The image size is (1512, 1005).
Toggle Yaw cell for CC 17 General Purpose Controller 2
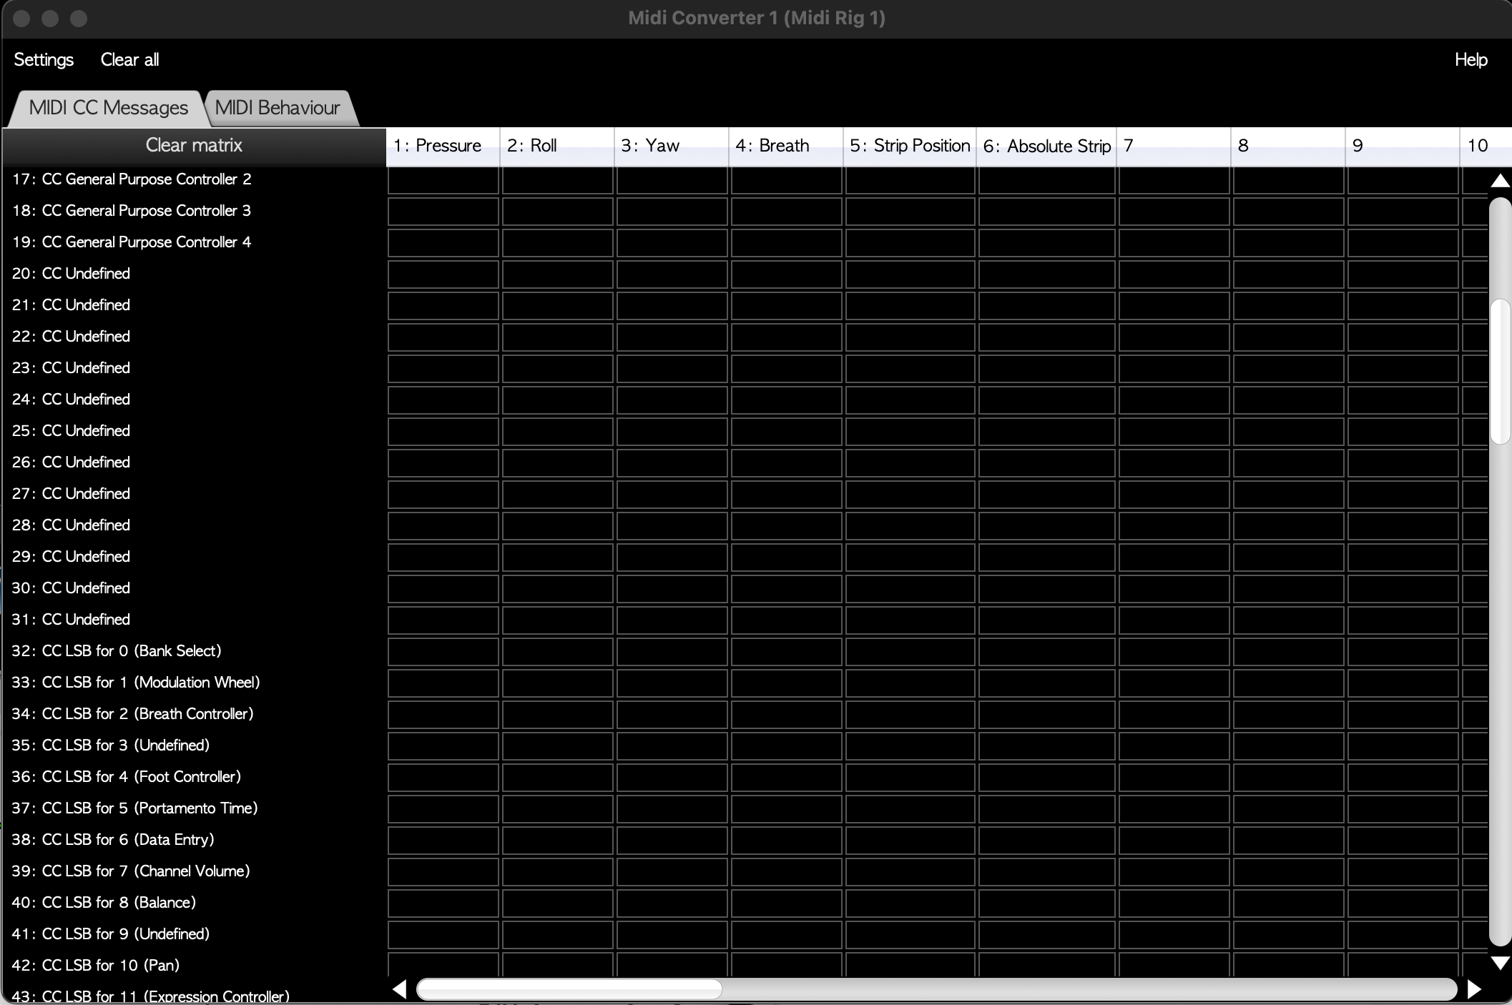672,180
